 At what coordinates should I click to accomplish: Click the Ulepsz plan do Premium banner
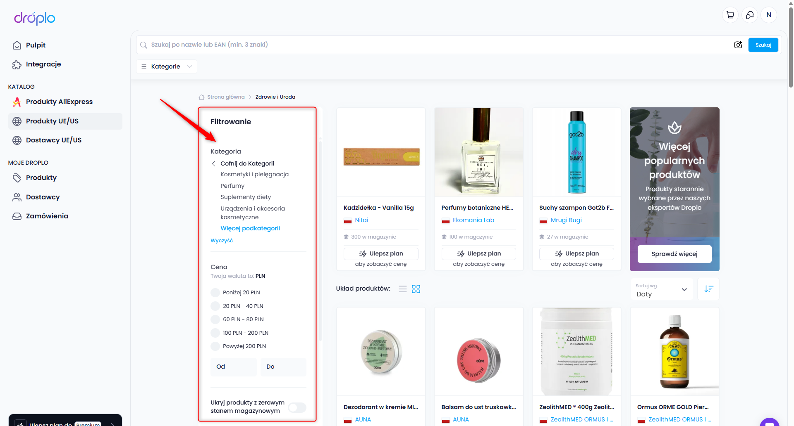65,421
